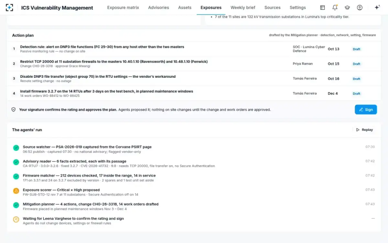The width and height of the screenshot is (388, 243).
Task: Click The agents' run heading
Action: point(27,130)
